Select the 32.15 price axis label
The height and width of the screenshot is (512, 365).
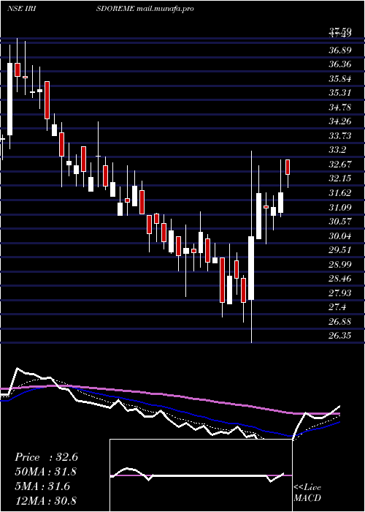click(x=340, y=178)
